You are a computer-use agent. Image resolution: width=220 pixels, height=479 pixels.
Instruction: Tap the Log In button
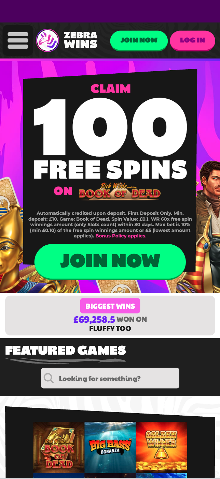click(x=193, y=40)
